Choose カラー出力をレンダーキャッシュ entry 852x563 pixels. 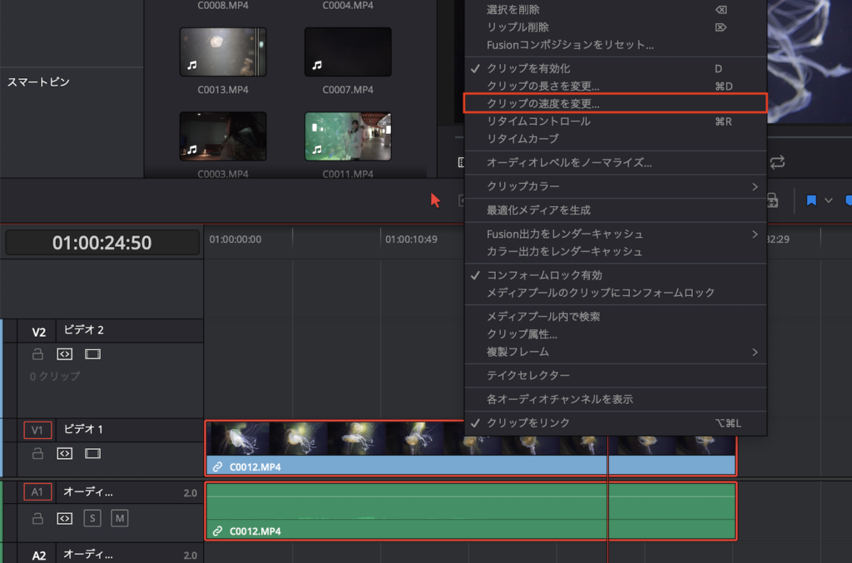pyautogui.click(x=615, y=251)
